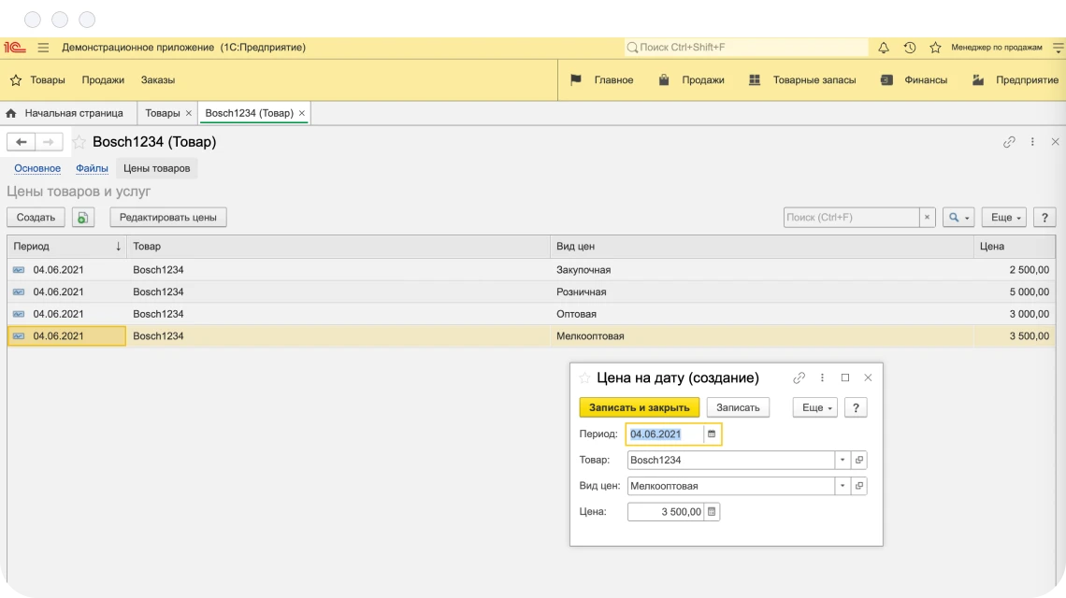Image resolution: width=1066 pixels, height=598 pixels.
Task: Expand the Товар dropdown list
Action: (x=843, y=461)
